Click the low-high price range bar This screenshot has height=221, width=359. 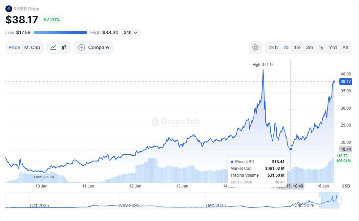(x=60, y=32)
